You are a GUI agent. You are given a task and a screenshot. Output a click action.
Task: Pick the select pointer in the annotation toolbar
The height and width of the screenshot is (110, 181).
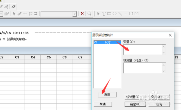pyautogui.click(x=98, y=14)
